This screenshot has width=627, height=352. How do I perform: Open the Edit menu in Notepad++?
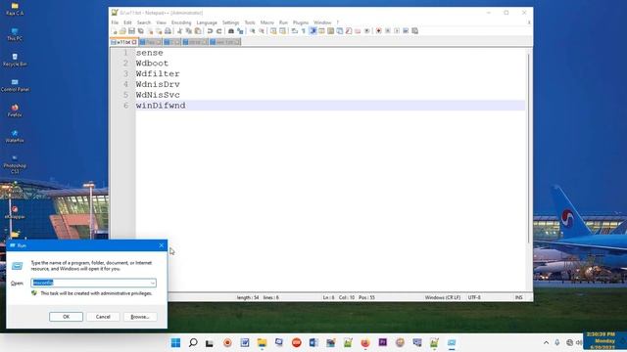tap(127, 22)
